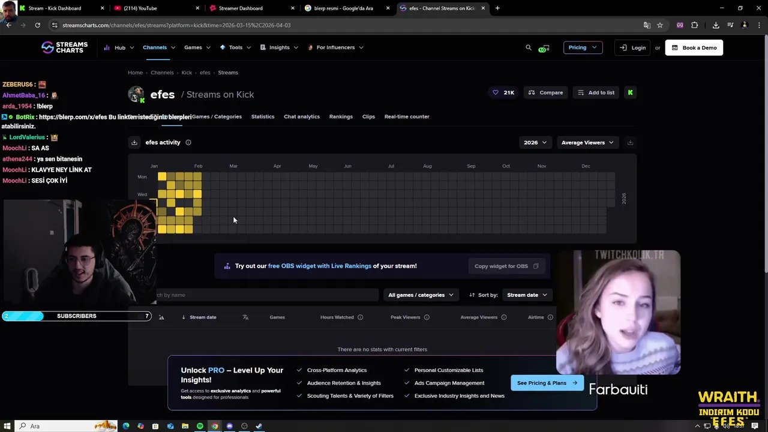Click Average Viewers column info icon

coord(504,317)
